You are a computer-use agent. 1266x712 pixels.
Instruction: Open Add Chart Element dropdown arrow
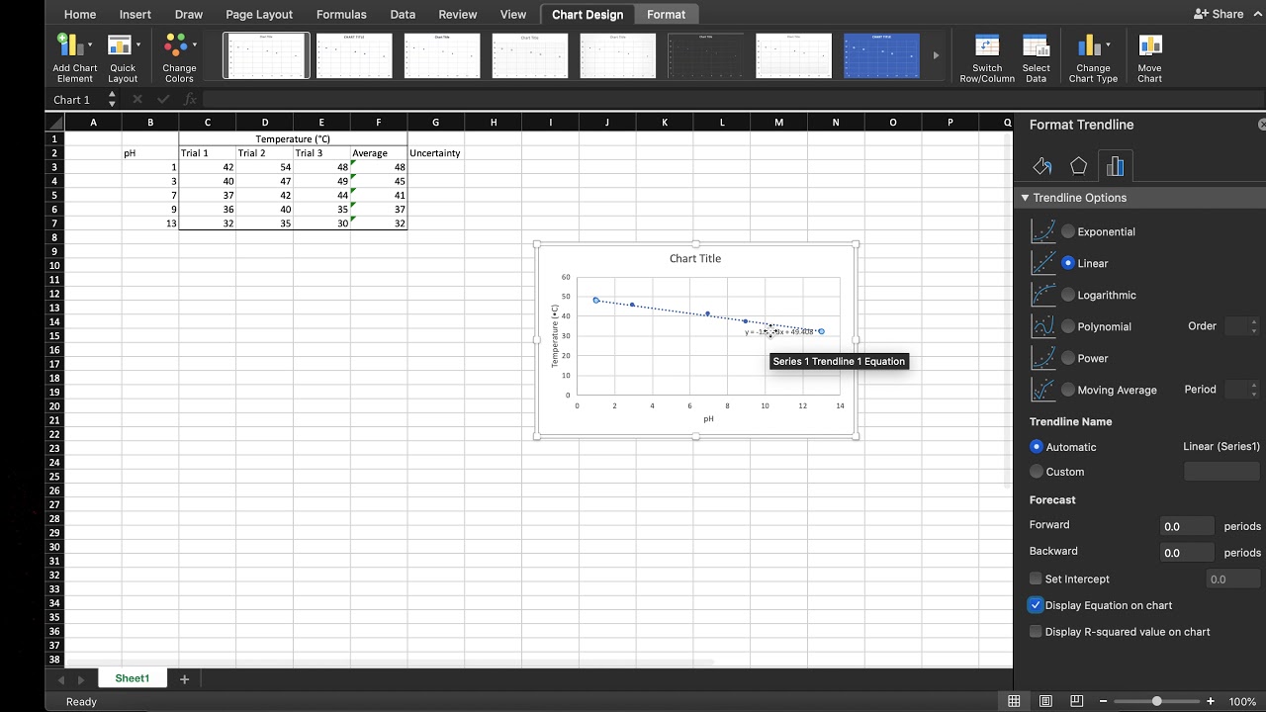click(90, 44)
